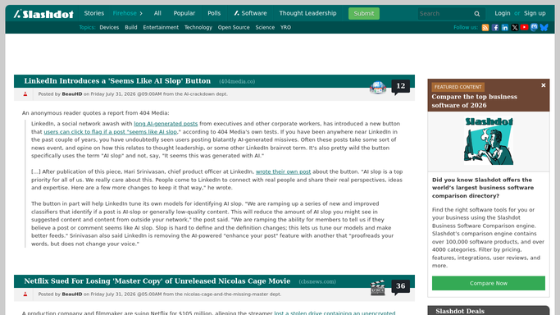Click BeauHD on the LinkedIn story byline

(x=72, y=94)
